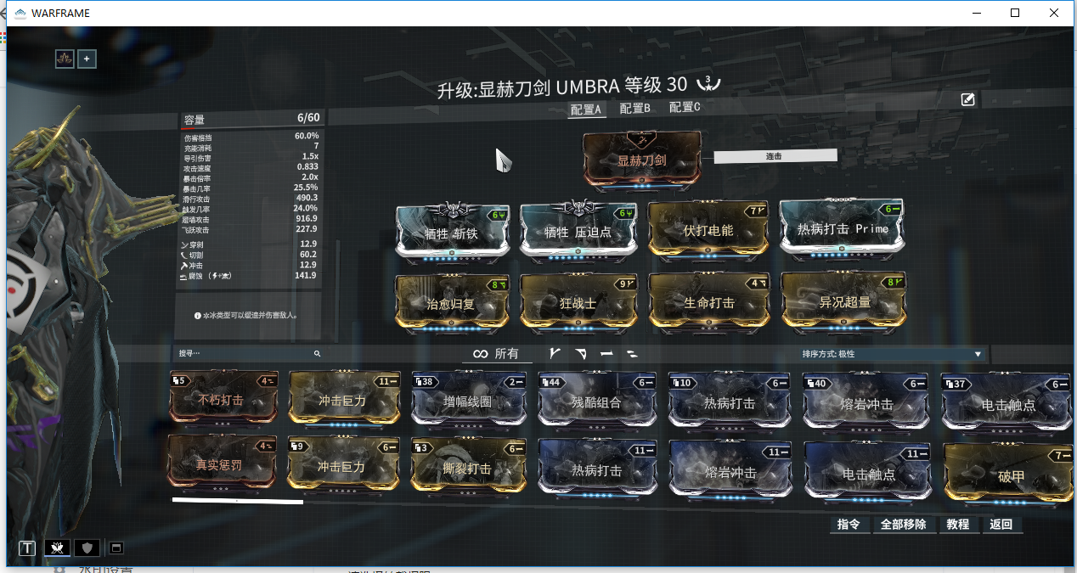The width and height of the screenshot is (1077, 573).
Task: Click the 容量 6/60 capacity bar
Action: [251, 119]
